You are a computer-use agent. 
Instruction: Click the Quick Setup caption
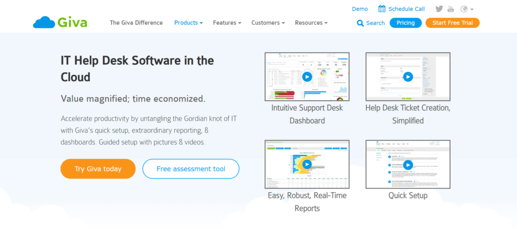point(408,195)
